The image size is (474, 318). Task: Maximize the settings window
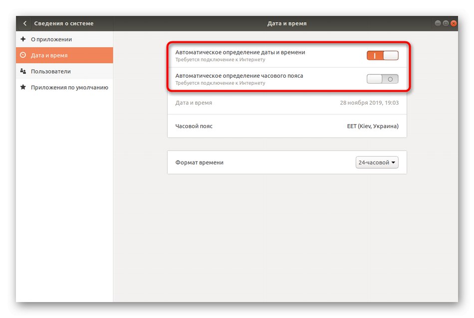tap(446, 23)
